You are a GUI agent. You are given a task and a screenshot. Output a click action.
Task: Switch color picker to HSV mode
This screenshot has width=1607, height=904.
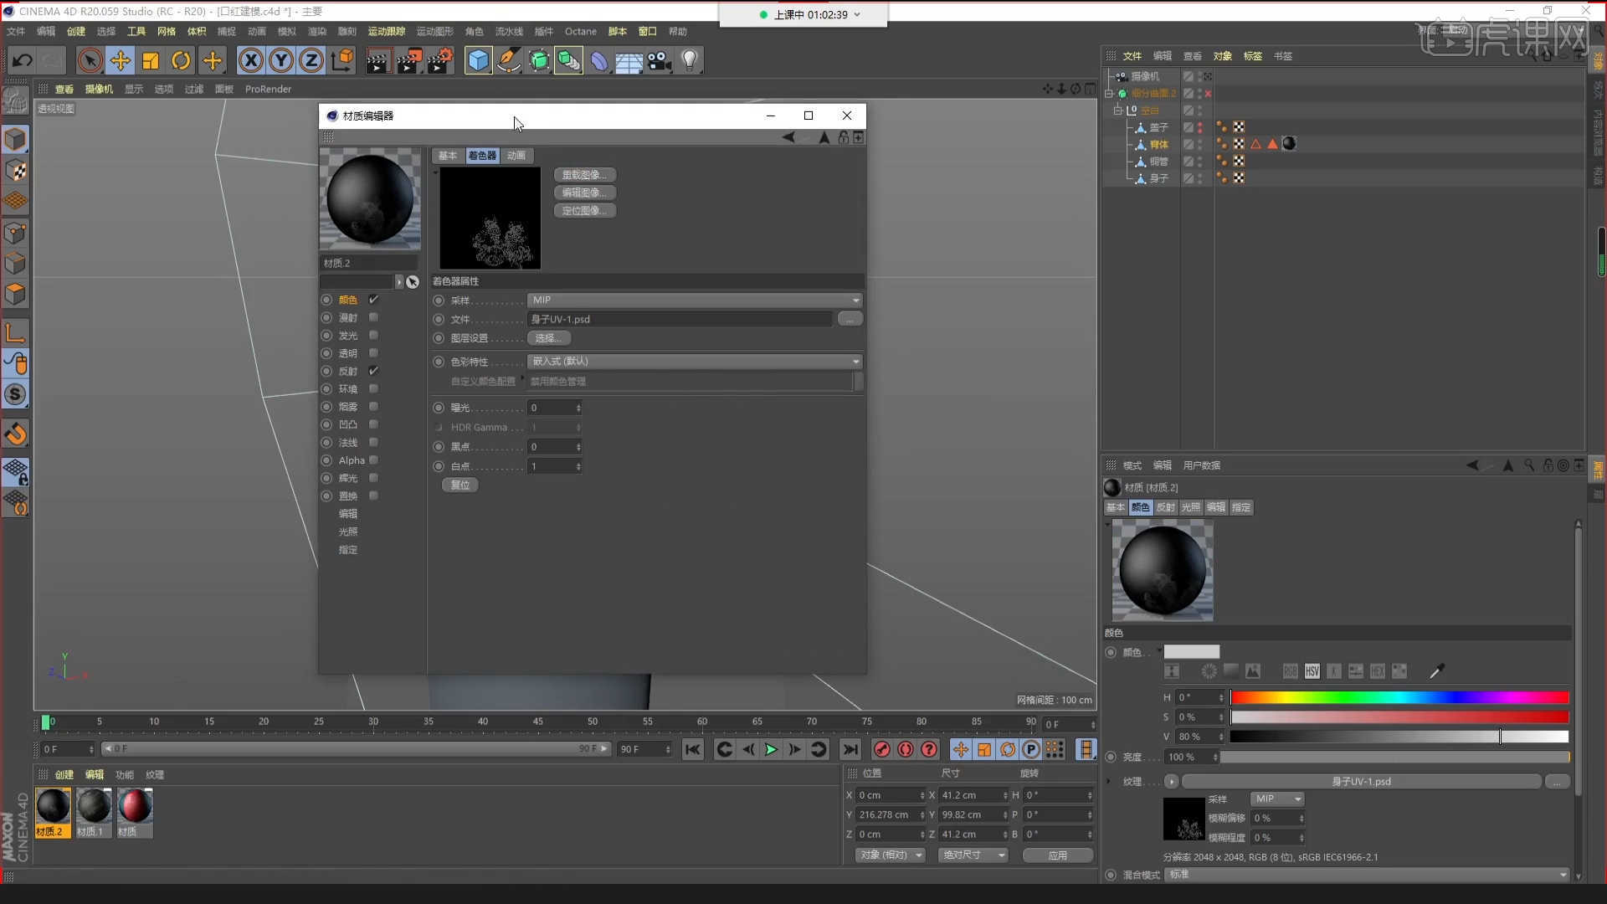point(1312,671)
